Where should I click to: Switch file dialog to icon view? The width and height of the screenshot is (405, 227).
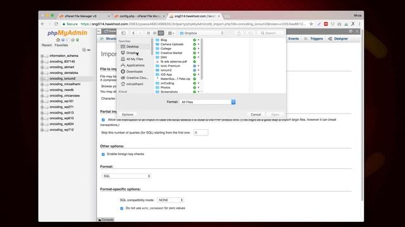[148, 33]
